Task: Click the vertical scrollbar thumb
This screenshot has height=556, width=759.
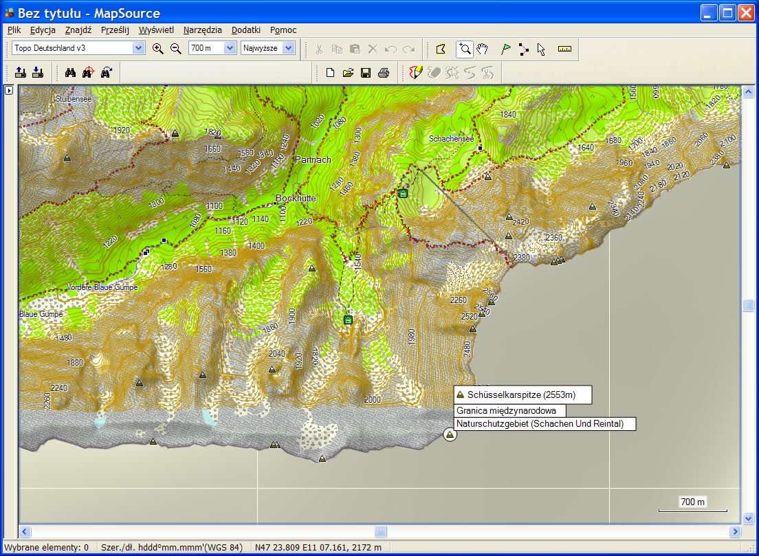Action: pyautogui.click(x=748, y=306)
